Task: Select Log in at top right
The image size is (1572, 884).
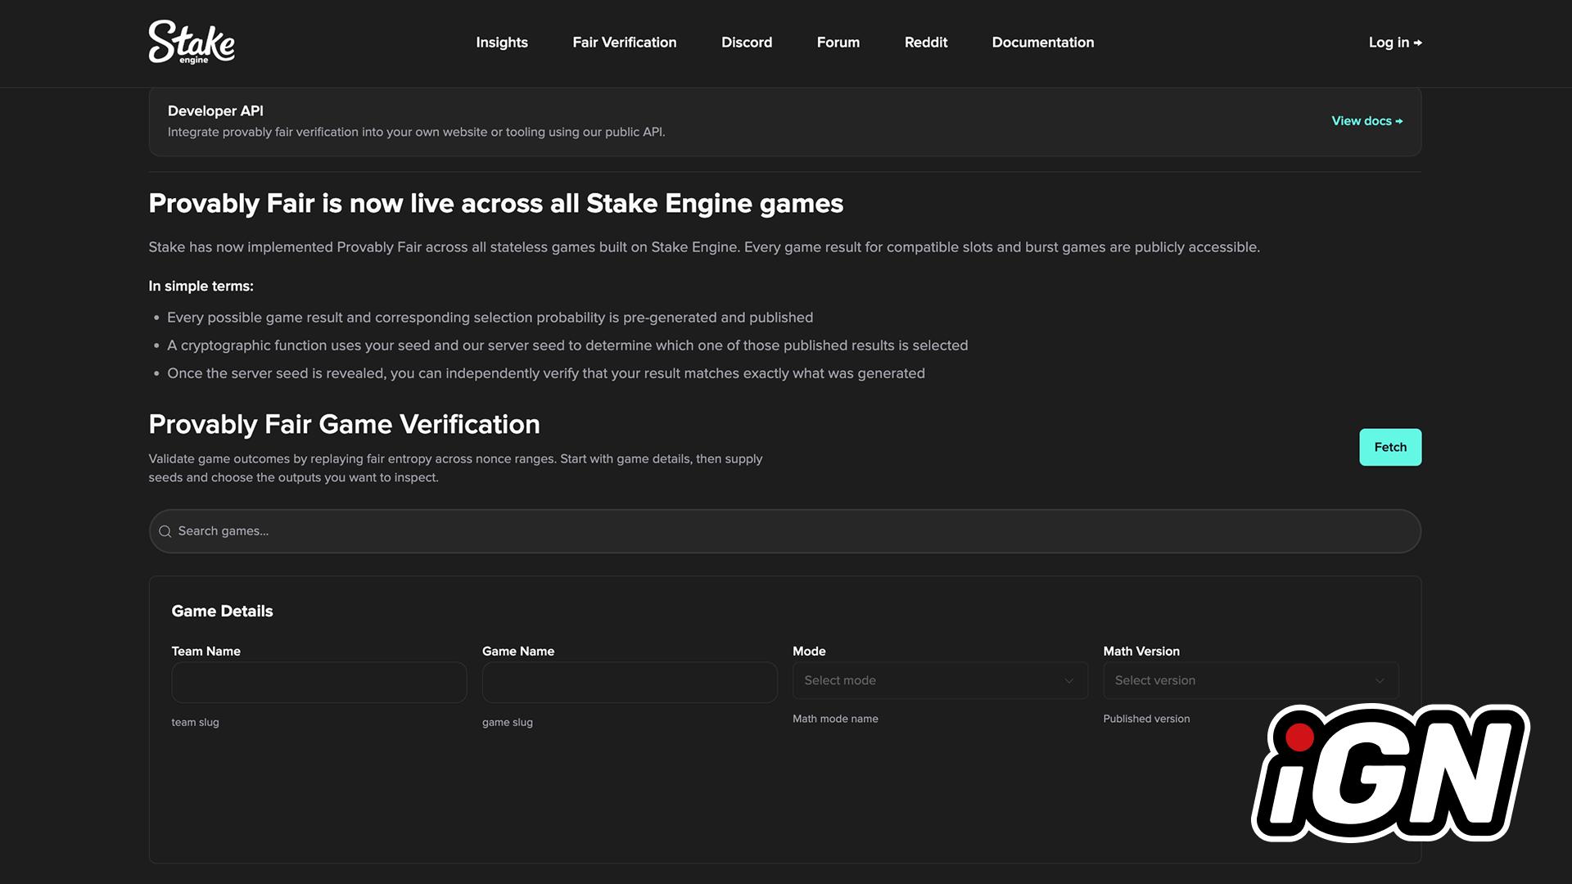Action: (x=1389, y=42)
